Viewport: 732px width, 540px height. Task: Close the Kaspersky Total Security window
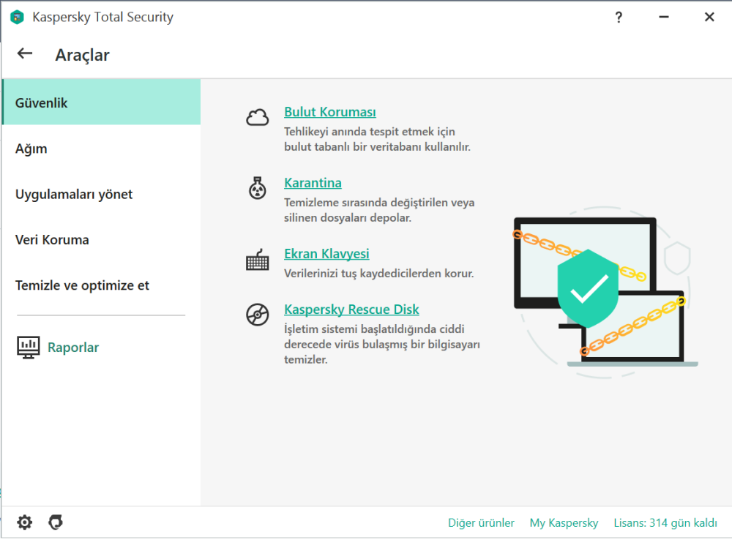(x=709, y=18)
